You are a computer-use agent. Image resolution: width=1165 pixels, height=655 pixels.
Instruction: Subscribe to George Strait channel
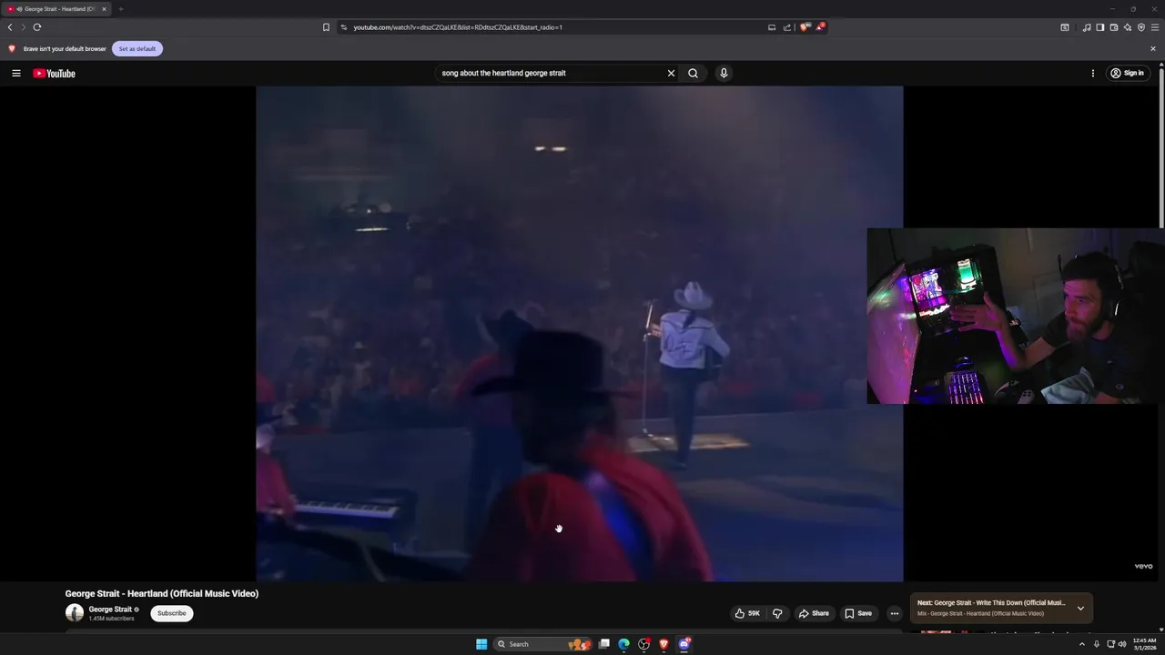click(171, 613)
